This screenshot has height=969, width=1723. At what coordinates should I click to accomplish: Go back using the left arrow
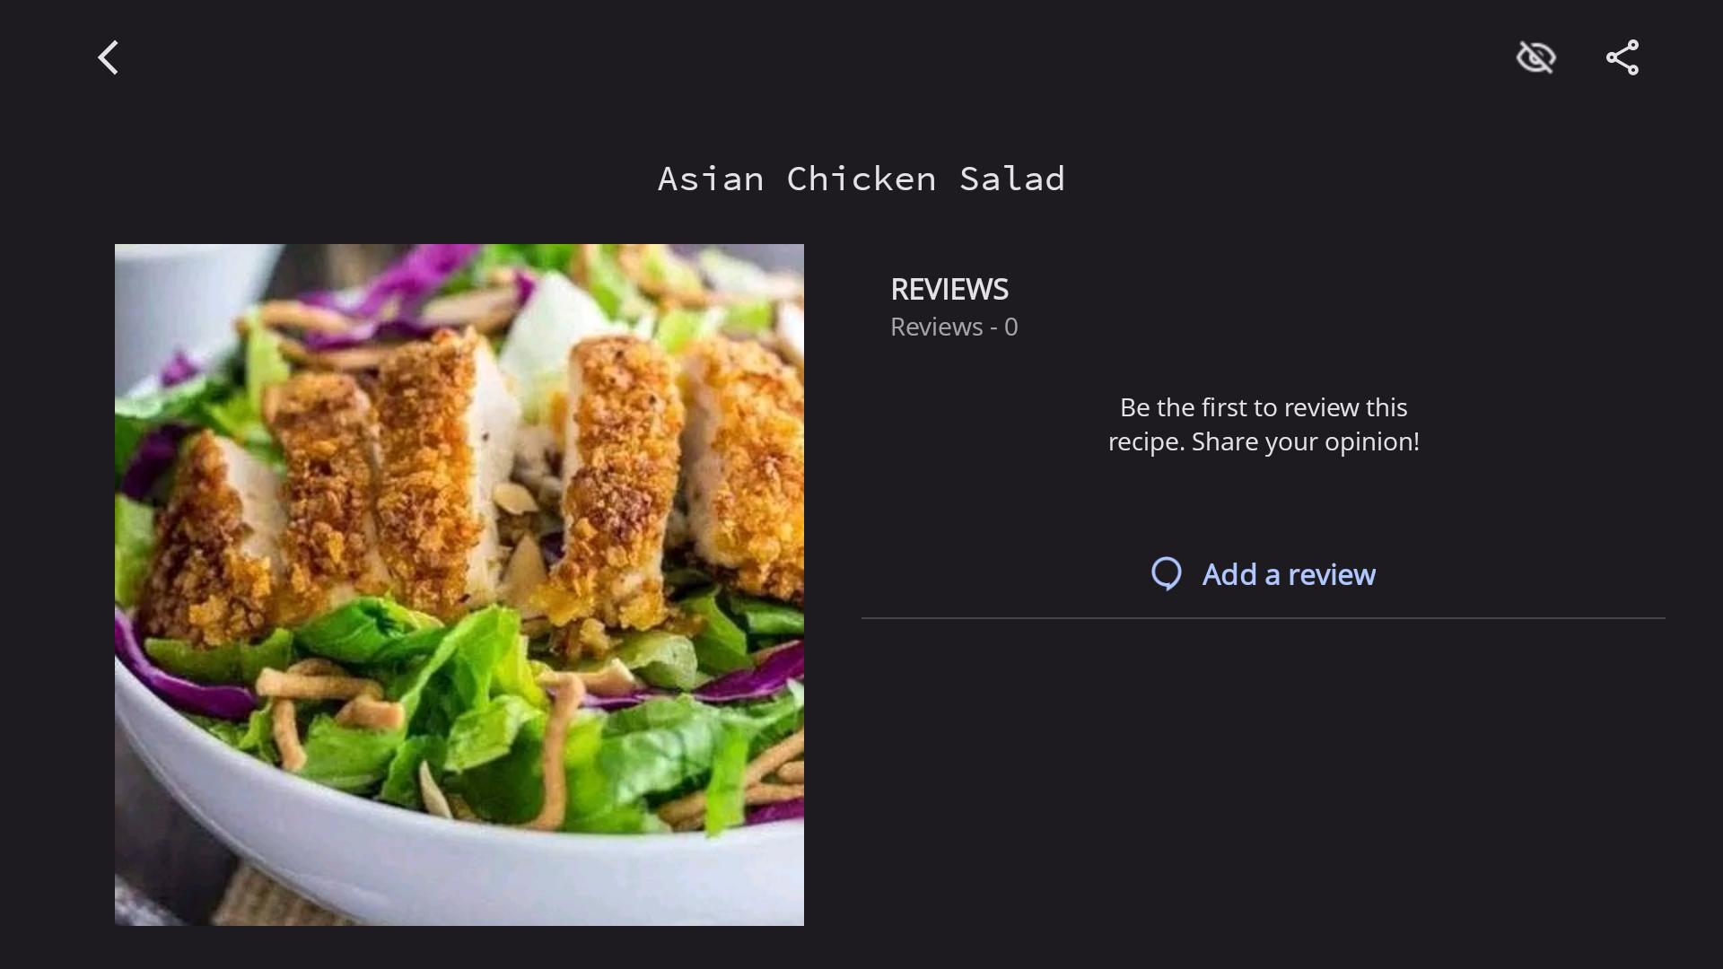[x=108, y=57]
